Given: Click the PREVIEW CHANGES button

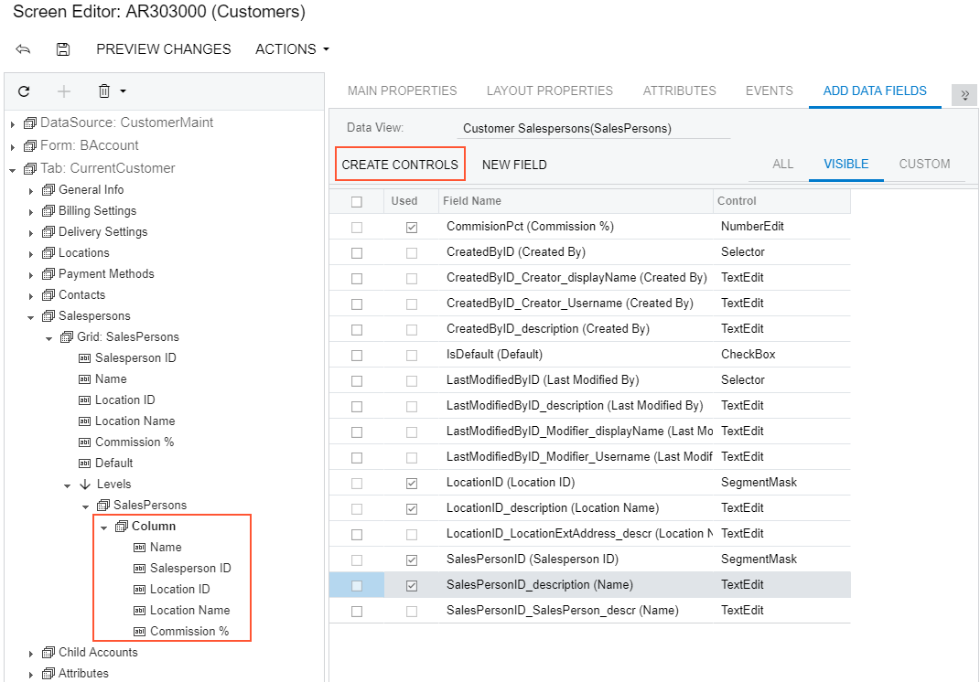Looking at the screenshot, I should [x=163, y=48].
